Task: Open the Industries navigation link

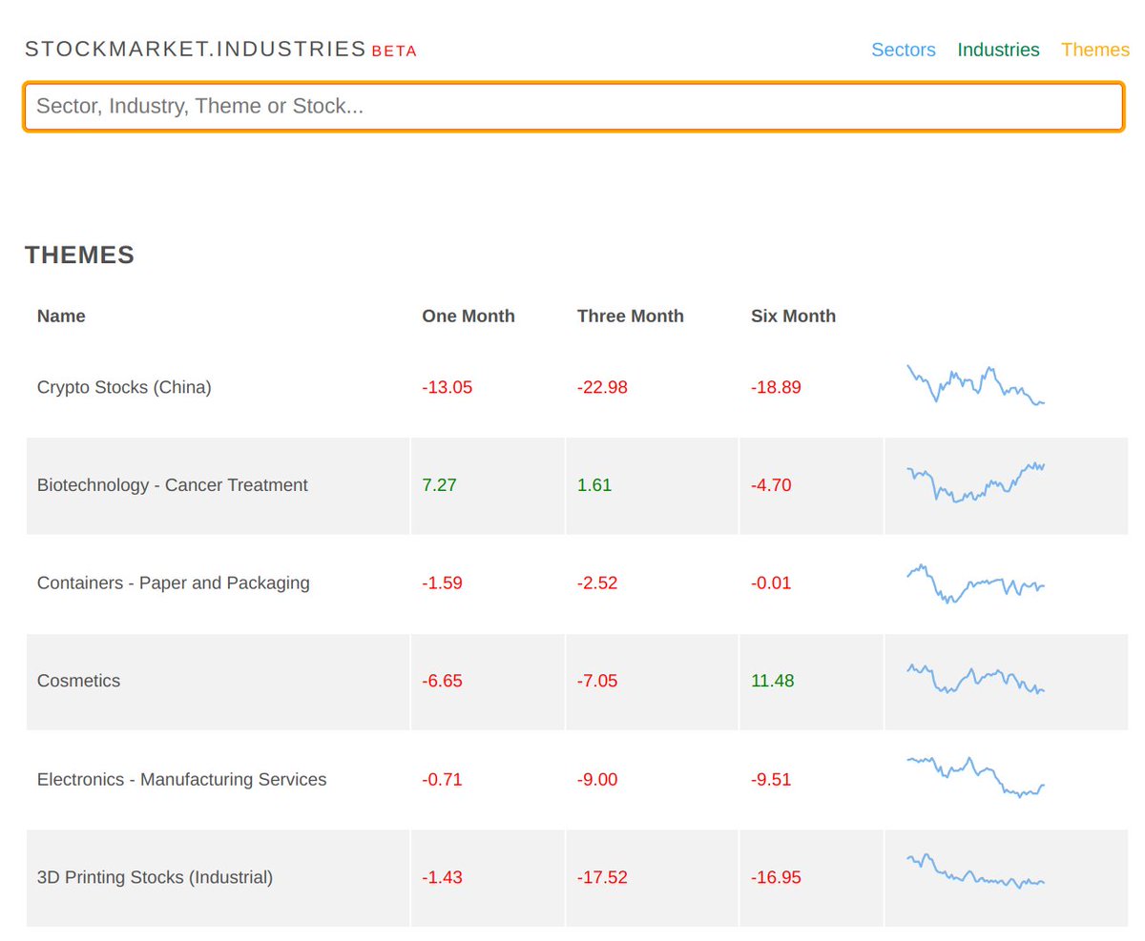Action: point(998,50)
